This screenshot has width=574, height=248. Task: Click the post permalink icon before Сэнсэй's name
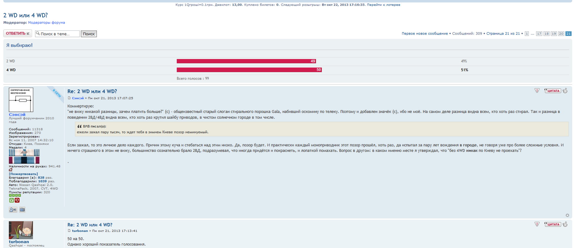[x=69, y=98]
